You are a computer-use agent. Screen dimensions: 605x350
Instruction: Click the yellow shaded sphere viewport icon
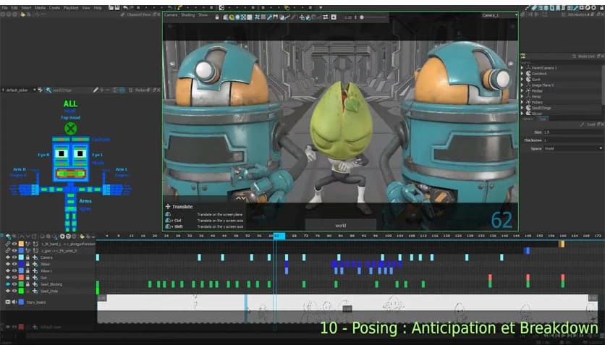(232, 17)
